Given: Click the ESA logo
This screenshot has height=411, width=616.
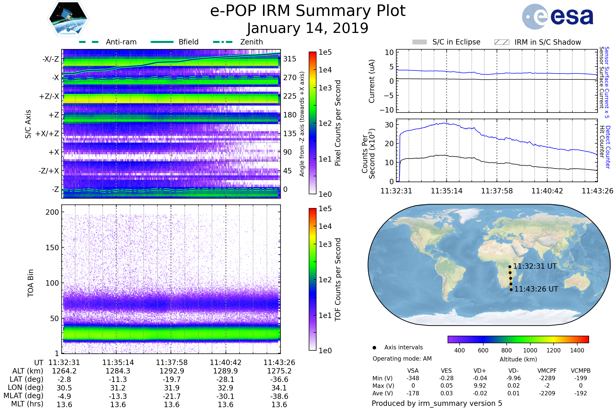Looking at the screenshot, I should [x=557, y=16].
